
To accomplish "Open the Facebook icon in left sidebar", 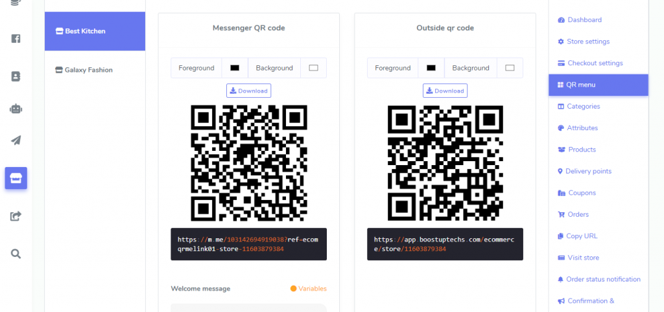I will (x=16, y=39).
